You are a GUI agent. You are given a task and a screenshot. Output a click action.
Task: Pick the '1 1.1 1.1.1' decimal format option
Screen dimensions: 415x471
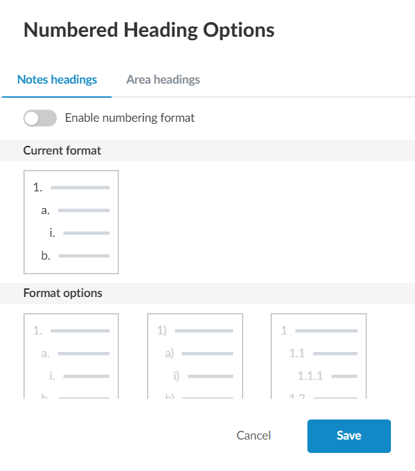(319, 356)
